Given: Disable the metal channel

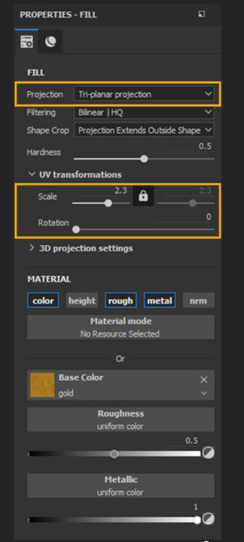Looking at the screenshot, I should (160, 300).
